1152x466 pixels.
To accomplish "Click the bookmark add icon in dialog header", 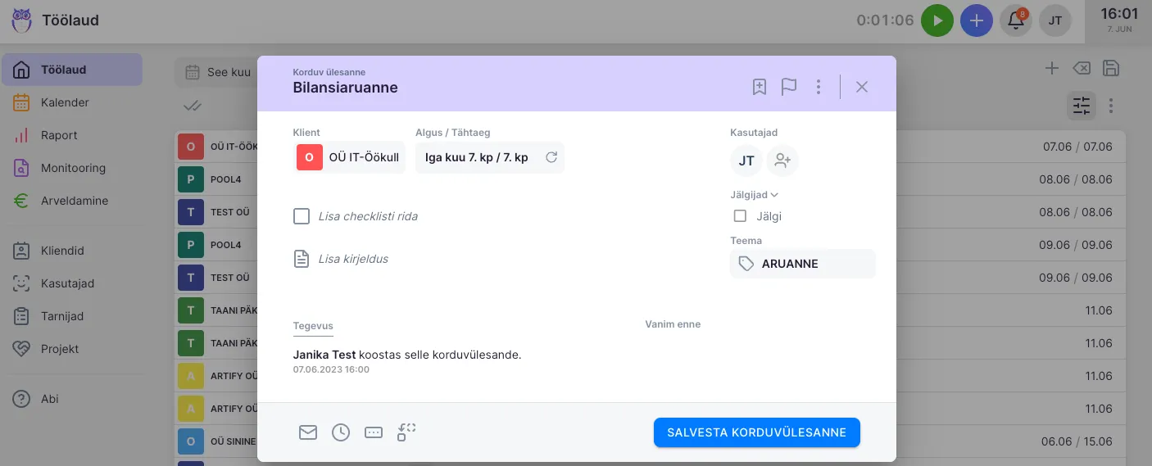I will [x=760, y=87].
